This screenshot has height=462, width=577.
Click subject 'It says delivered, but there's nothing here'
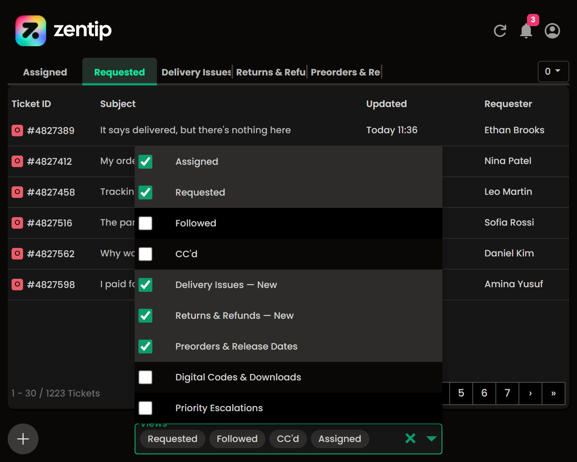pos(195,130)
